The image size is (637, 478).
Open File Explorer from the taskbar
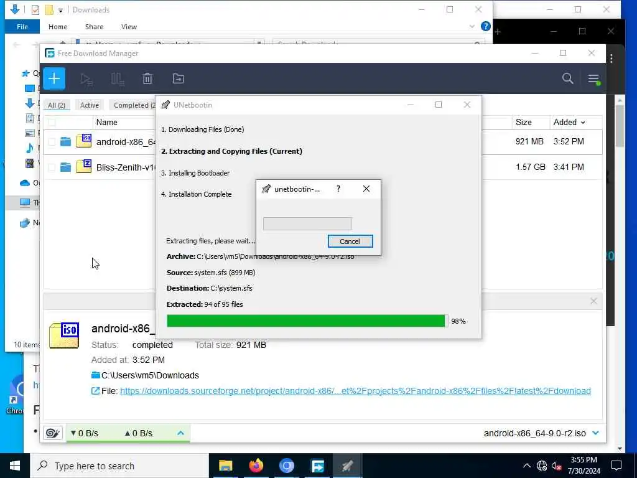(x=225, y=466)
